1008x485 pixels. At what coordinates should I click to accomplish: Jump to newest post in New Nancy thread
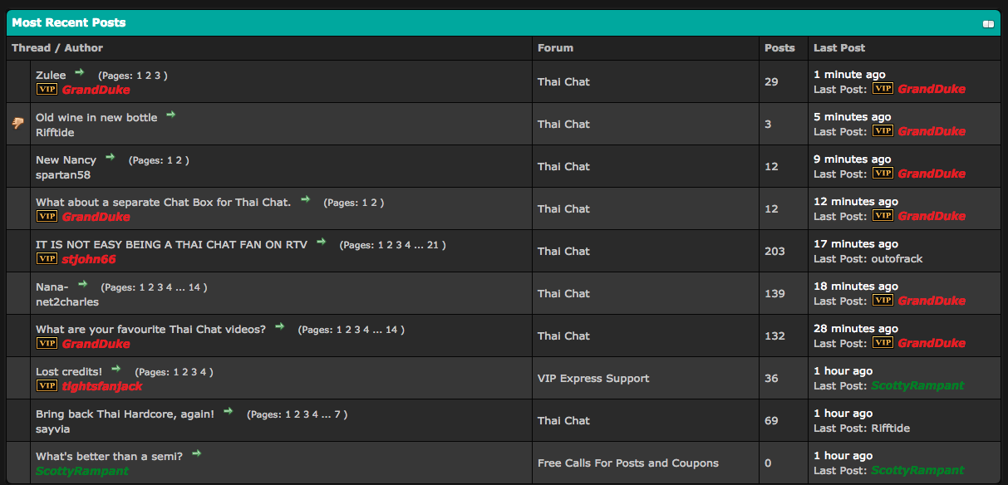pos(110,158)
